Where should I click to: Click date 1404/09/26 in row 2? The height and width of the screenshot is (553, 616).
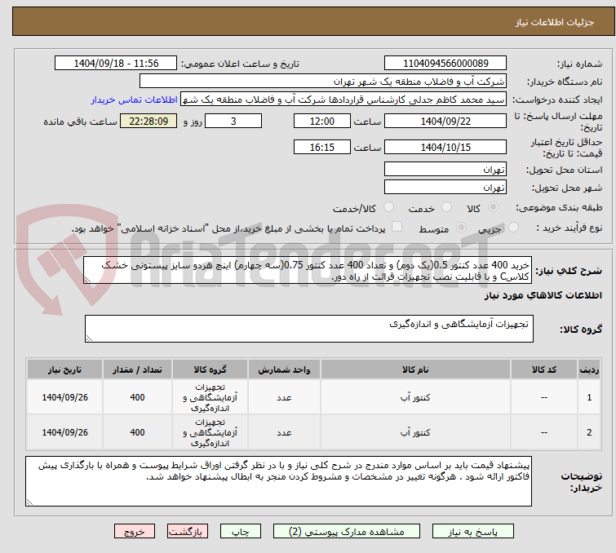pyautogui.click(x=64, y=432)
